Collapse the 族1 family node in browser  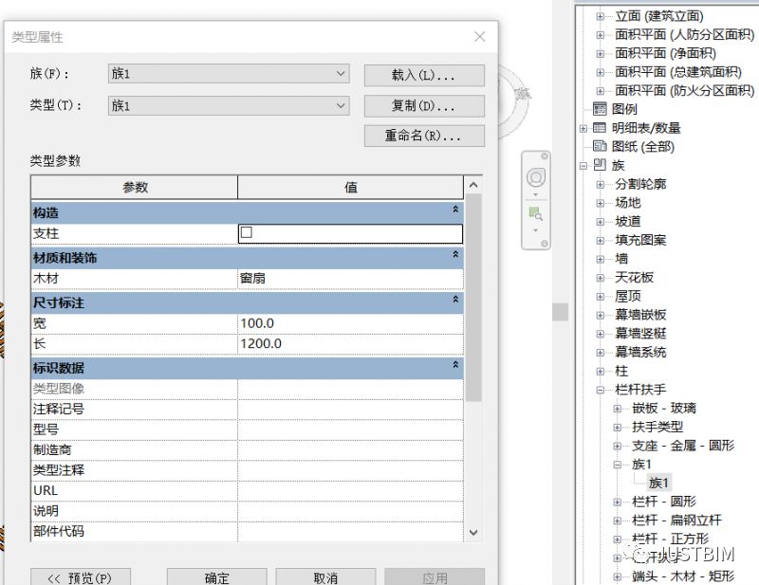point(618,465)
